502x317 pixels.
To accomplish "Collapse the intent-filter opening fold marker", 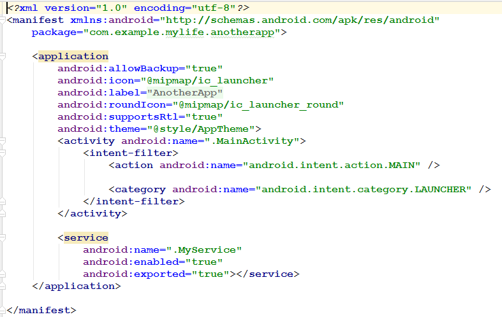I will pyautogui.click(x=3, y=153).
